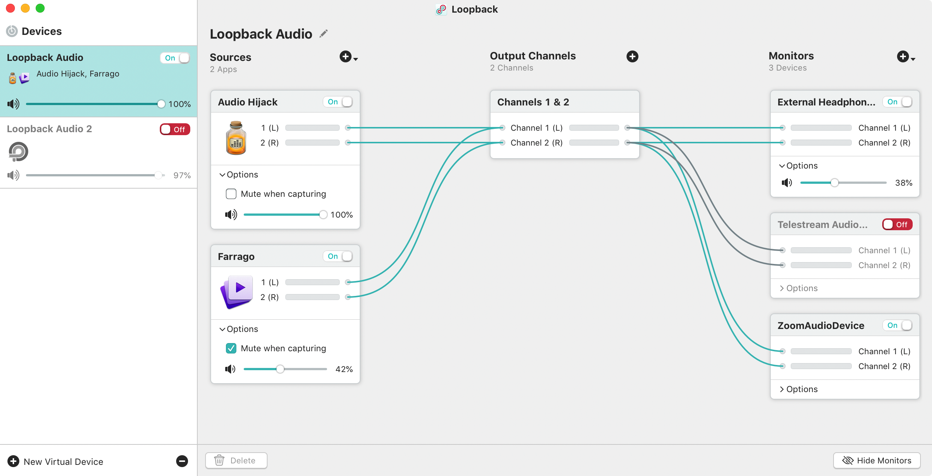Click the Audio Hijack jar icon in Sources
The width and height of the screenshot is (932, 476).
point(236,138)
